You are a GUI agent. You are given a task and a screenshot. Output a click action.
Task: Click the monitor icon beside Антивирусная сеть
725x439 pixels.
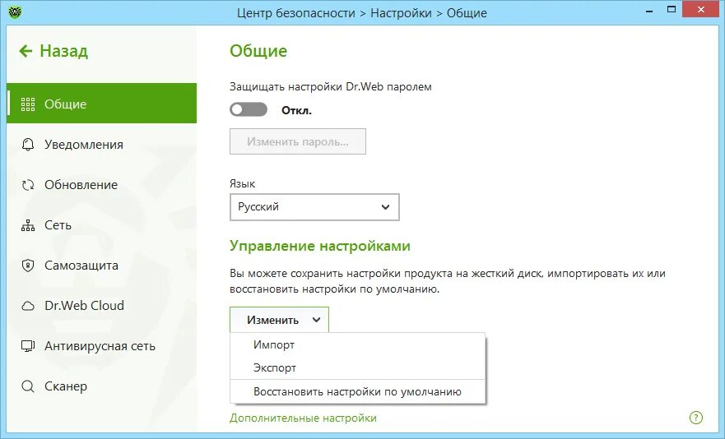coord(28,346)
